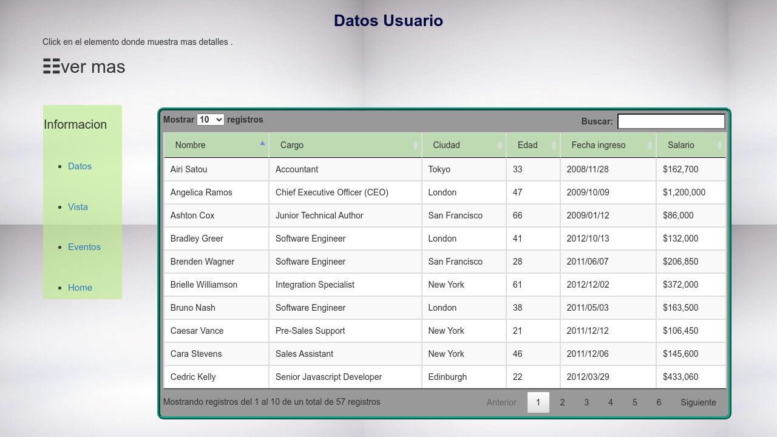Click the $1,200,000 salary cell
The height and width of the screenshot is (437, 777).
pyautogui.click(x=691, y=192)
